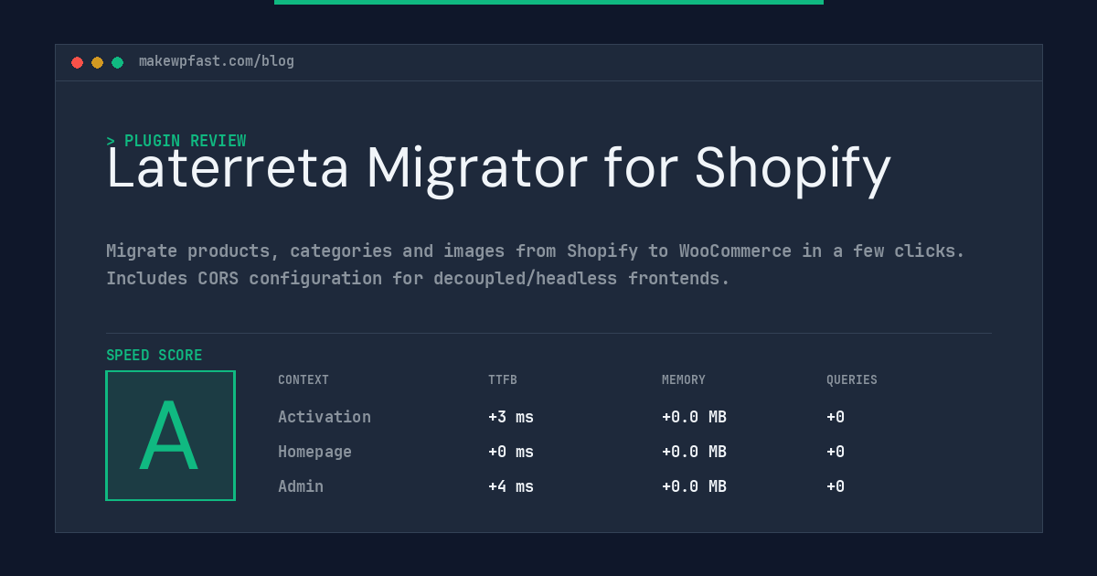Click the 'Migrate products, categories' description line
Viewport: 1097px width, 576px height.
tap(536, 251)
